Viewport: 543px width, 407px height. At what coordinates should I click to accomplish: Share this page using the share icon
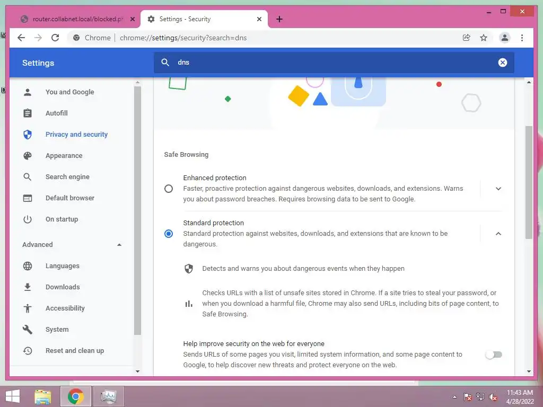pos(467,38)
